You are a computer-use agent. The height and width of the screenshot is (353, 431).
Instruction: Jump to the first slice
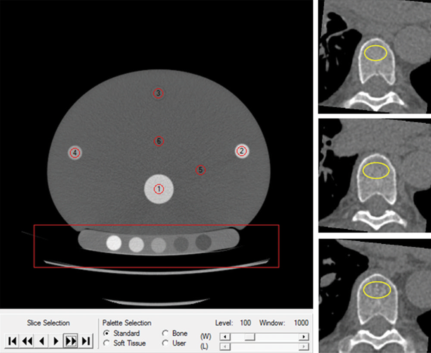pos(12,341)
